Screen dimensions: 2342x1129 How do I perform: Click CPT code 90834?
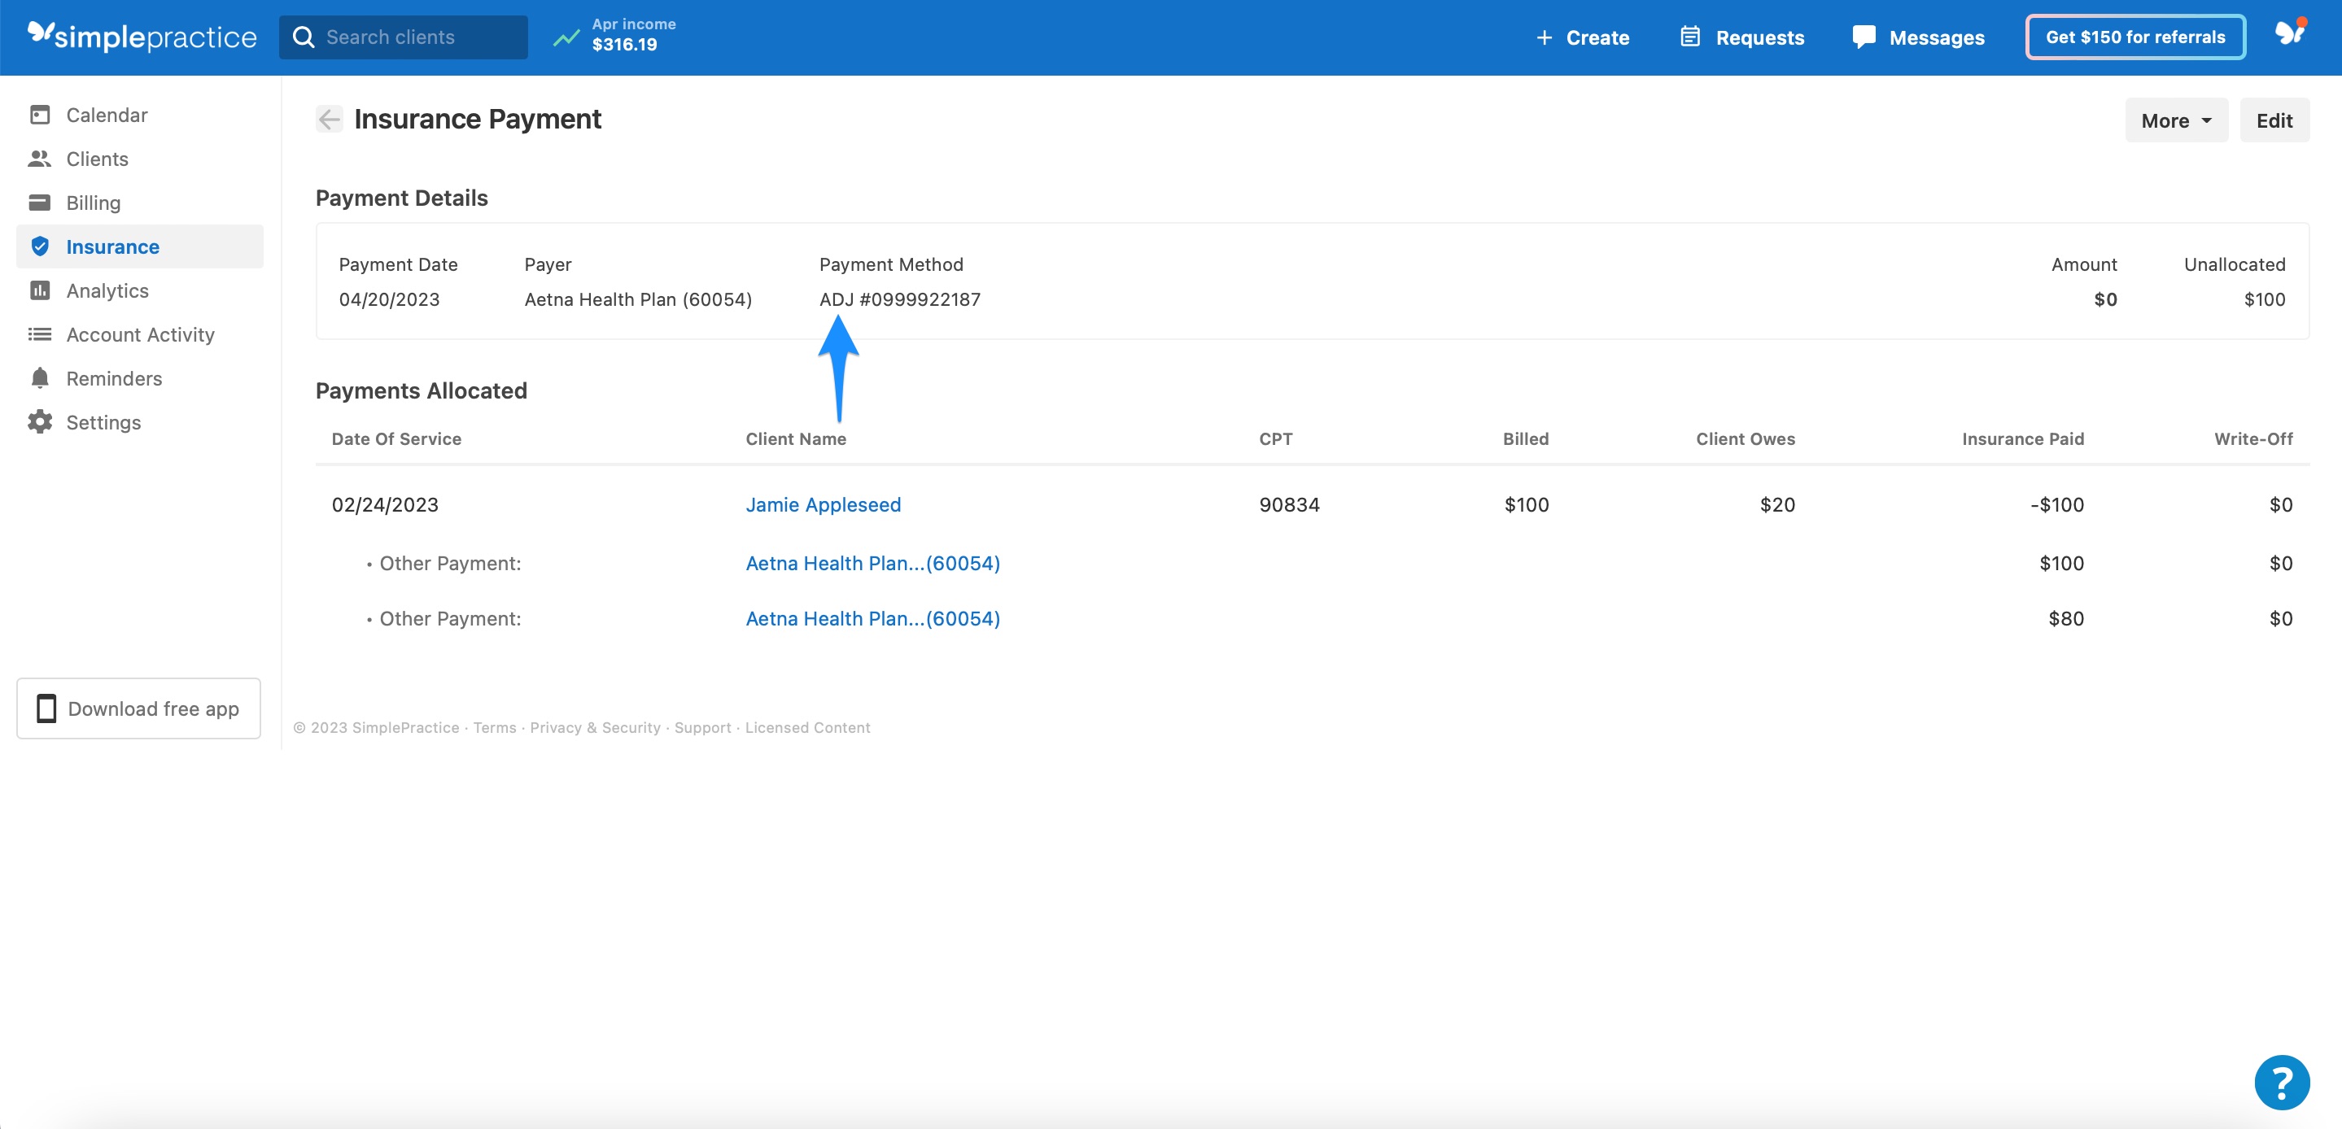pos(1289,504)
